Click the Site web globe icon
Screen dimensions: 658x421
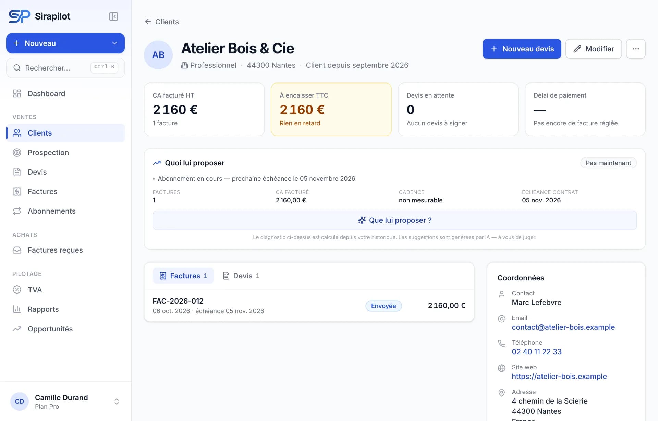[502, 368]
